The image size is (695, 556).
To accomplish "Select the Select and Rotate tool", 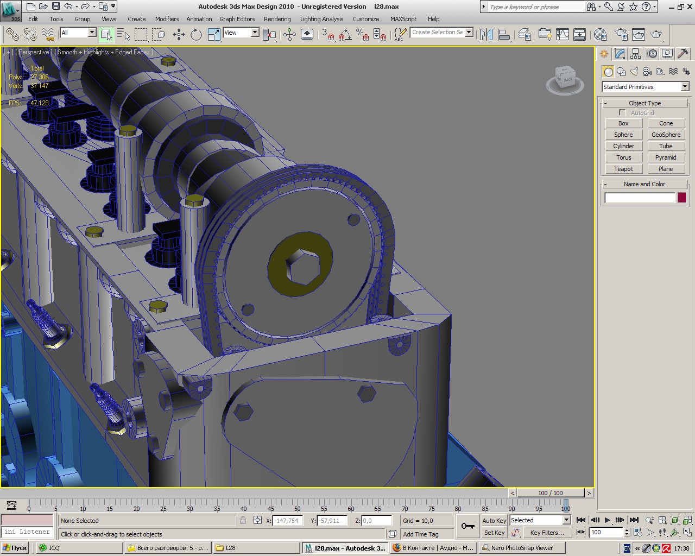I will pyautogui.click(x=196, y=35).
